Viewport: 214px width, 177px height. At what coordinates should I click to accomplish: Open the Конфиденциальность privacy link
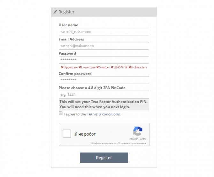pos(104,143)
